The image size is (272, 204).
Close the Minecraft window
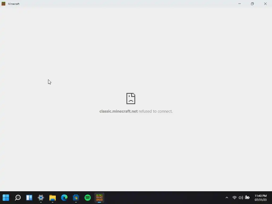[265, 4]
